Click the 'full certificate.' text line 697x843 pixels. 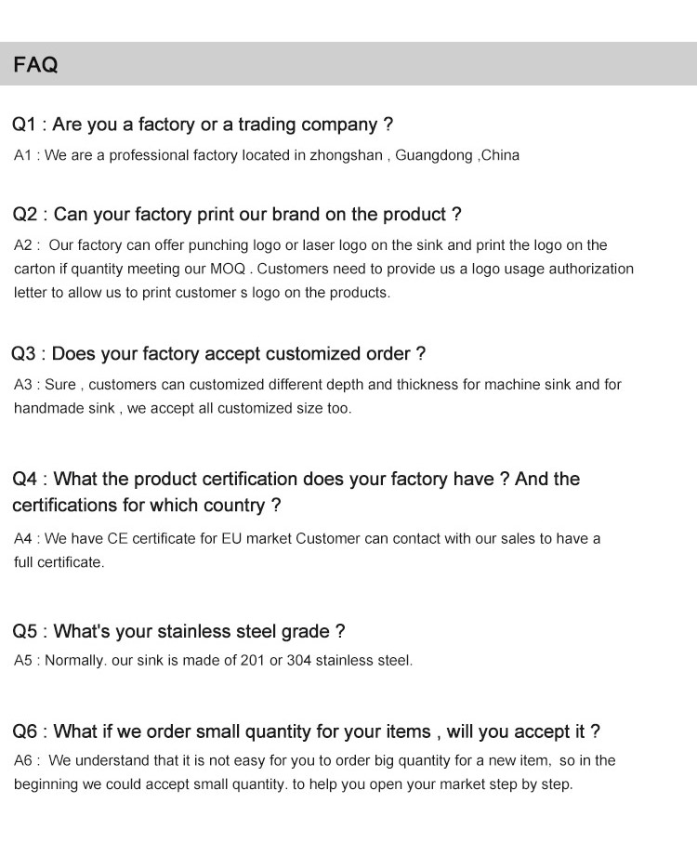click(59, 562)
